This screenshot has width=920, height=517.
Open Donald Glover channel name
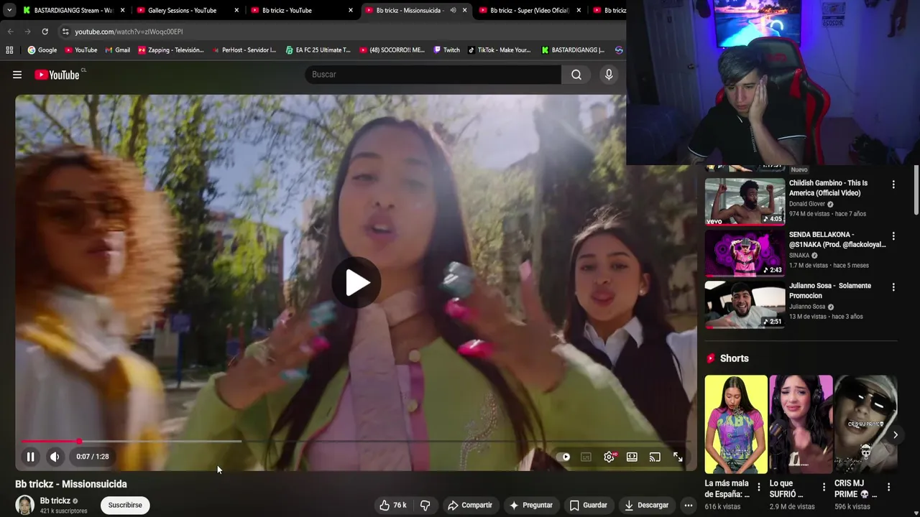807,204
